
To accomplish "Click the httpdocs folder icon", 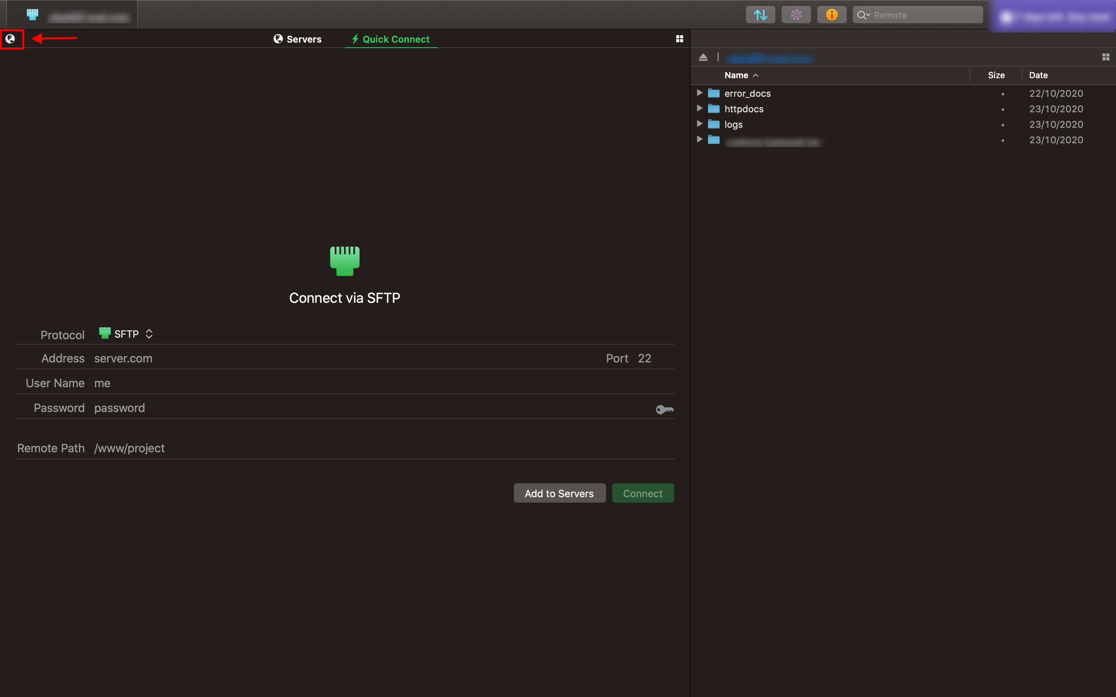I will (713, 109).
